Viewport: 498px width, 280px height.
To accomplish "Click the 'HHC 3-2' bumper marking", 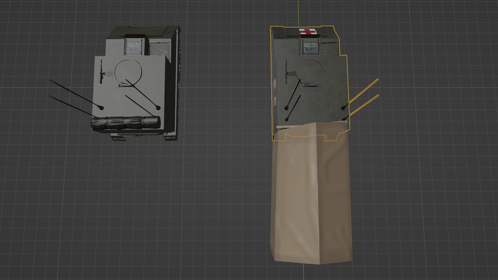I will tap(170, 138).
